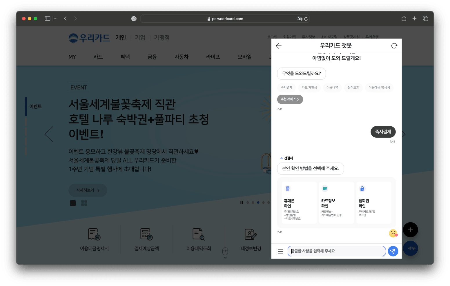Click the chatbot back arrow icon
This screenshot has height=286, width=450.
pyautogui.click(x=279, y=46)
